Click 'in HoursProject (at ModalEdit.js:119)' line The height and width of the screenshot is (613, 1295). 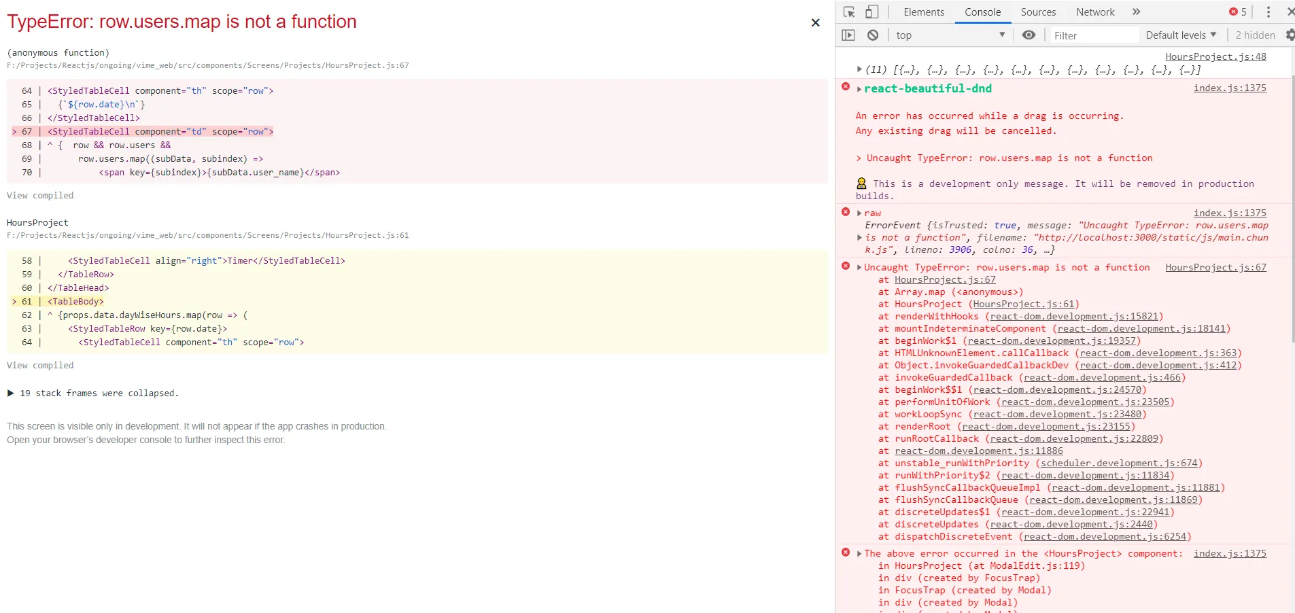[x=981, y=565]
